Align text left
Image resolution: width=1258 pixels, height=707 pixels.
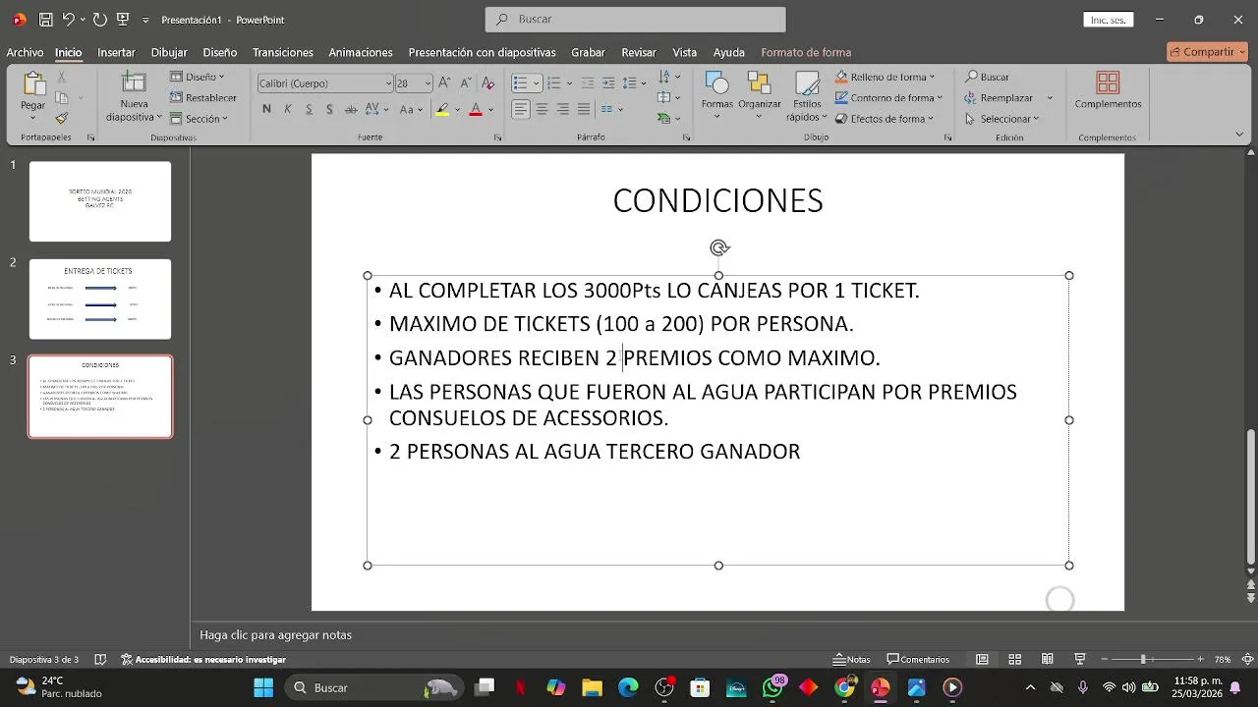click(520, 109)
